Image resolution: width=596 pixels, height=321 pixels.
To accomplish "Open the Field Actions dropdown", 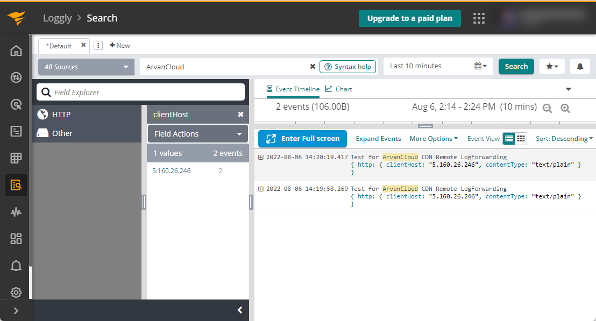I will [x=198, y=134].
